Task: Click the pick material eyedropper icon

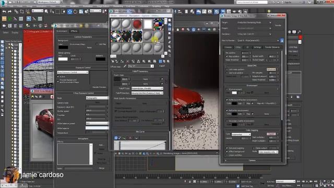Action: [125, 66]
